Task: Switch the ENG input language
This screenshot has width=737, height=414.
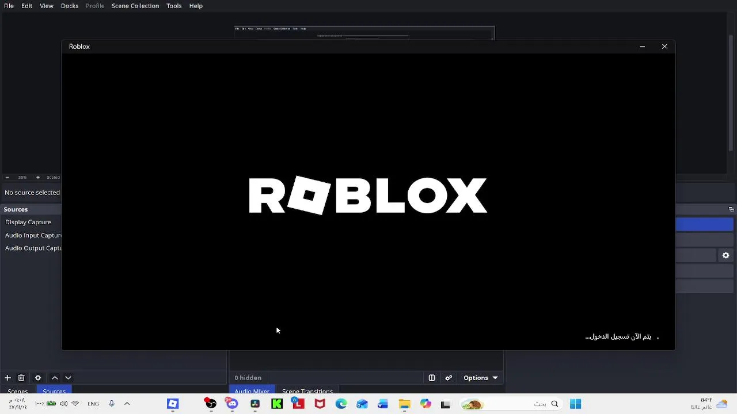Action: click(93, 404)
